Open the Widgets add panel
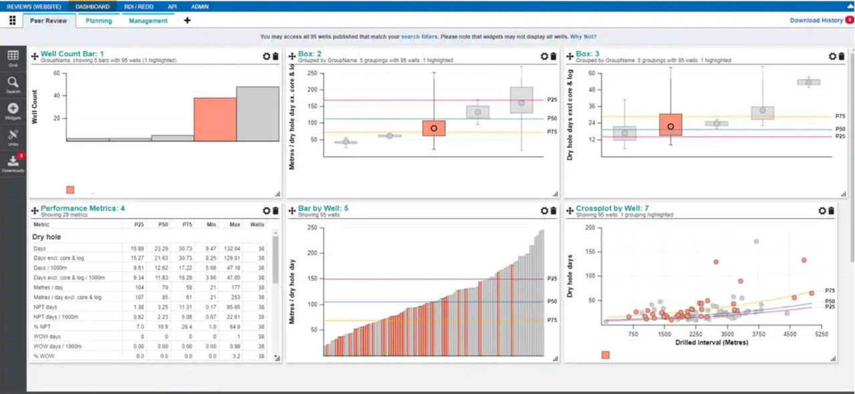 pos(13,110)
